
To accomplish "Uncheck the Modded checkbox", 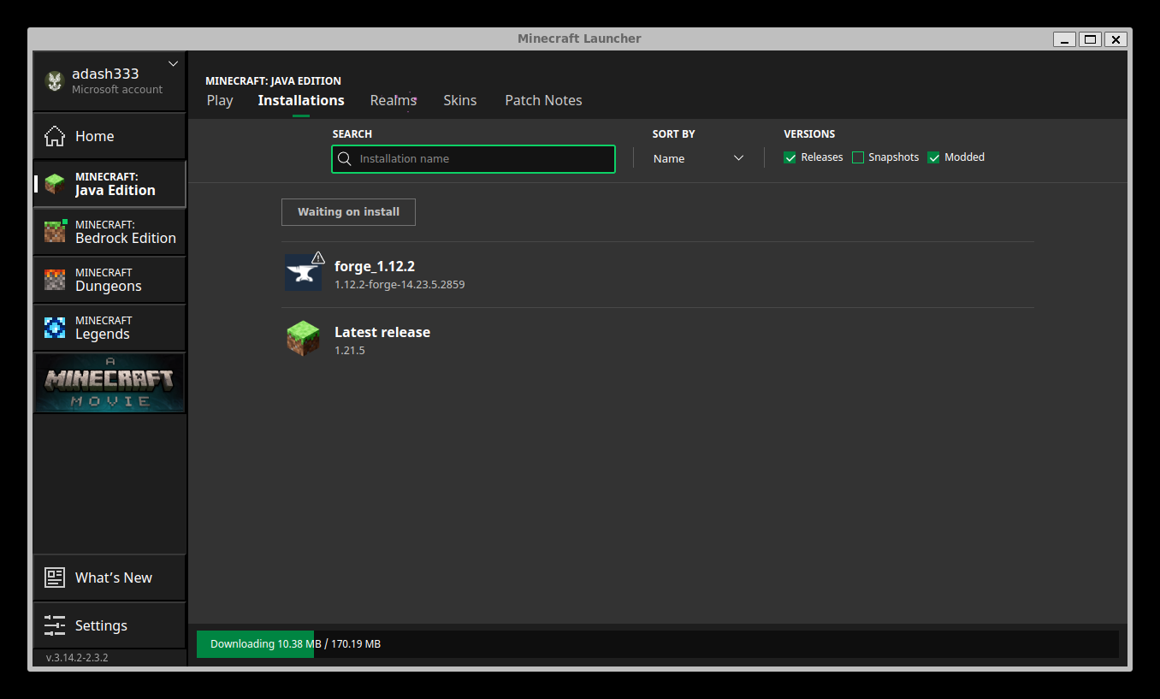I will 933,157.
